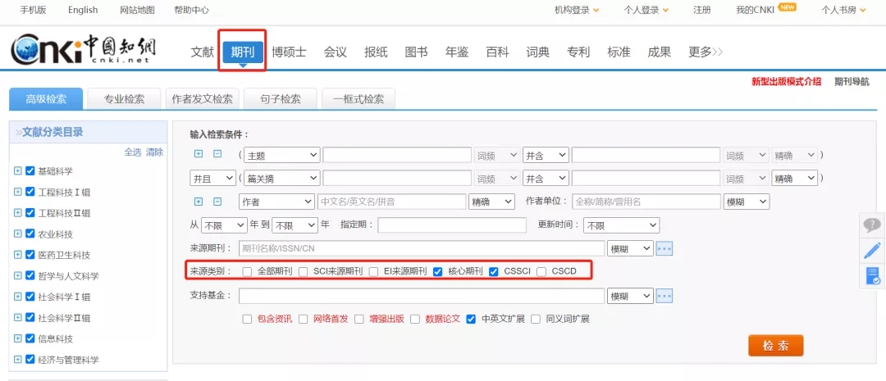Expand the 信息科技 tree node

pos(18,338)
